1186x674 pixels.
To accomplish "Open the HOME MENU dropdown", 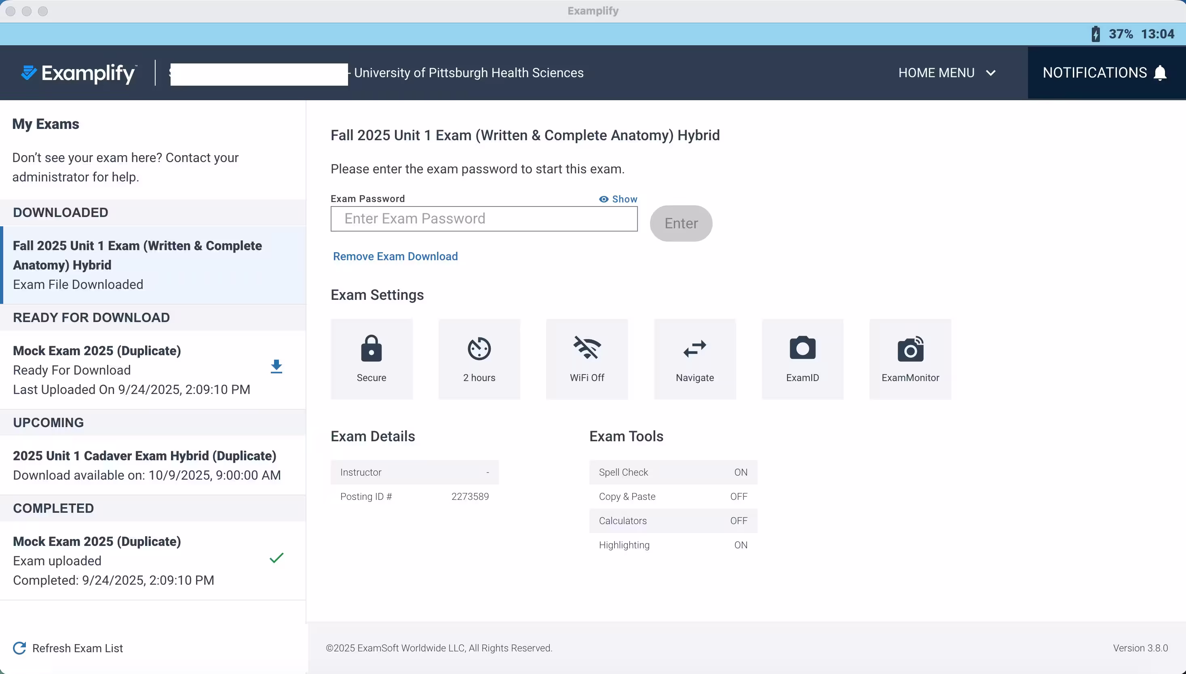I will [936, 73].
